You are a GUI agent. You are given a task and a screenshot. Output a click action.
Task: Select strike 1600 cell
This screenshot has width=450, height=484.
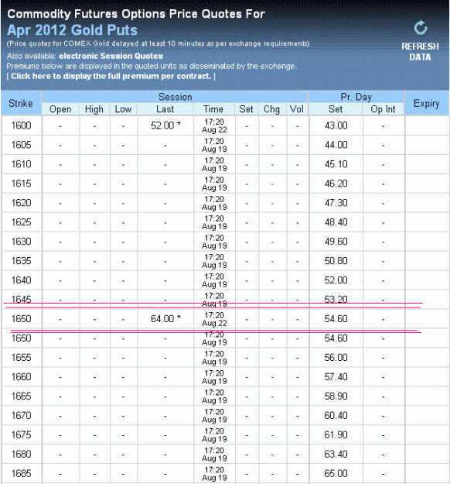click(x=22, y=125)
